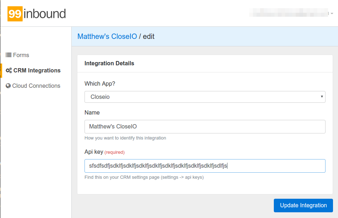
Task: Click the Integration Details panel heading
Action: point(109,63)
